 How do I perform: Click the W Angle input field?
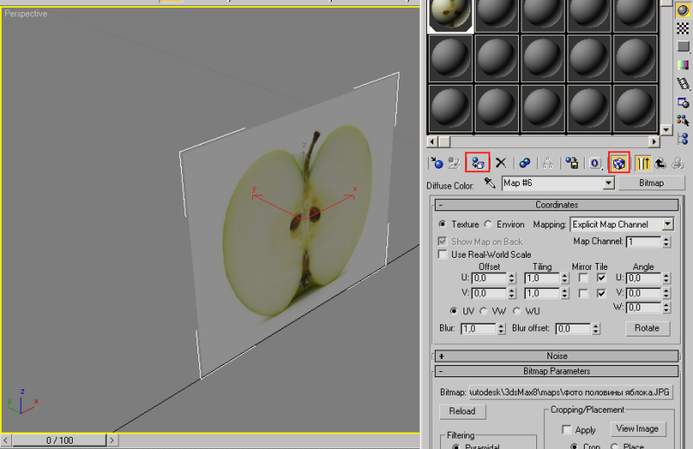click(x=644, y=308)
